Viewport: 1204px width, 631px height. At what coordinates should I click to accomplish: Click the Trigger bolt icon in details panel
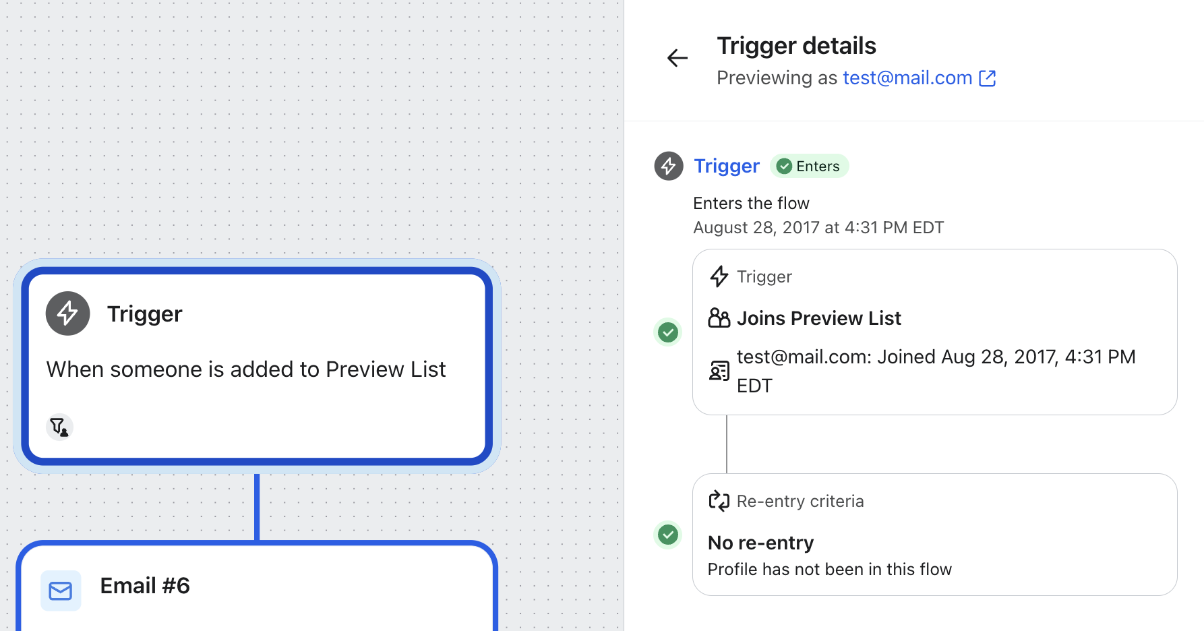point(668,166)
